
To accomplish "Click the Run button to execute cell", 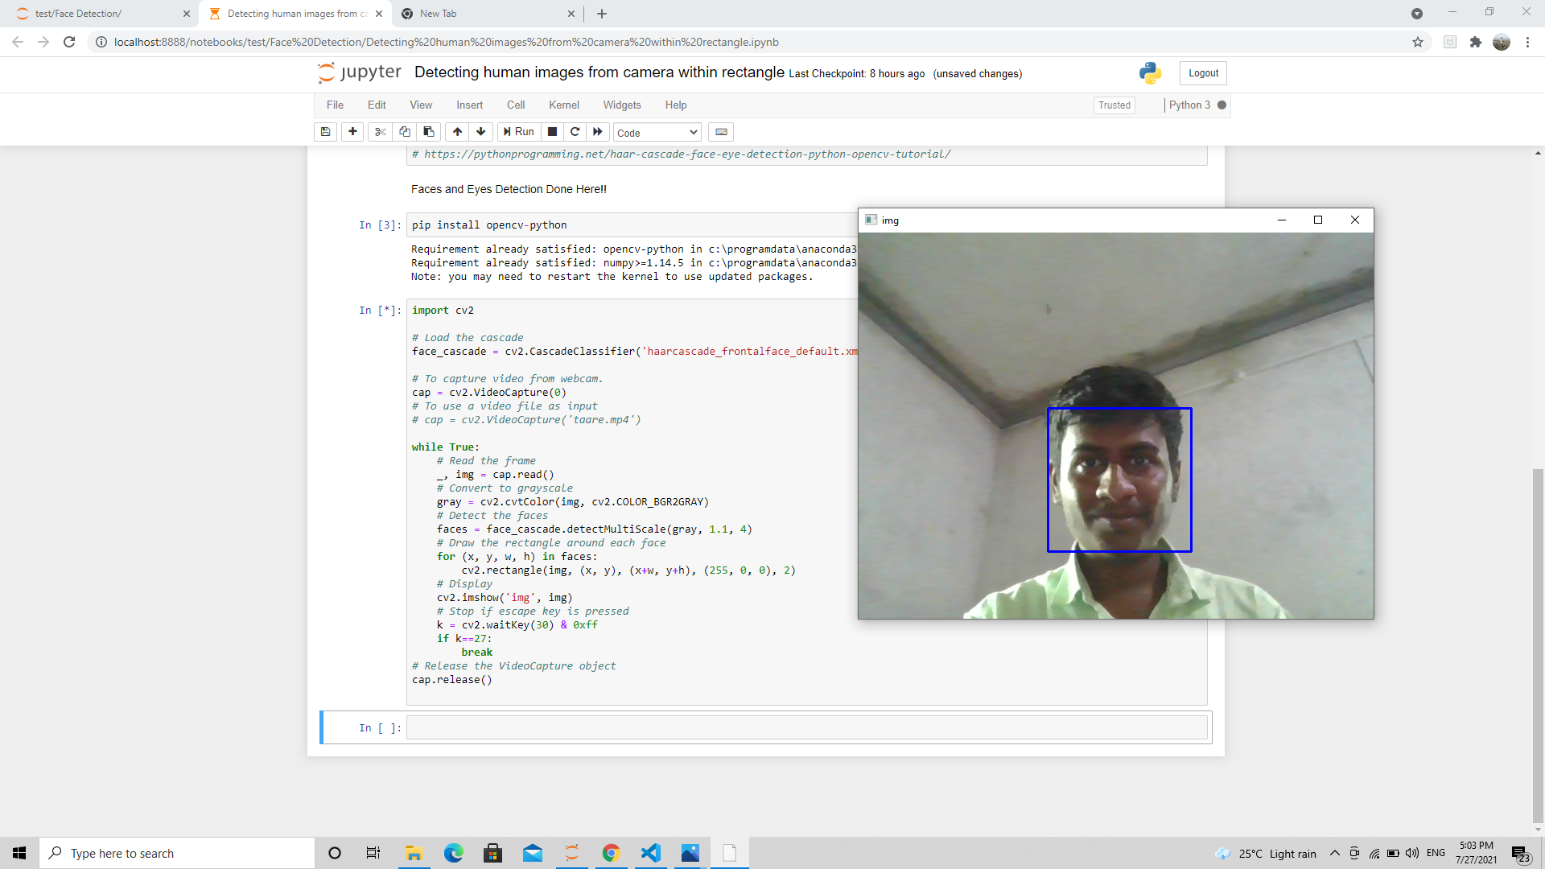I will 518,131.
